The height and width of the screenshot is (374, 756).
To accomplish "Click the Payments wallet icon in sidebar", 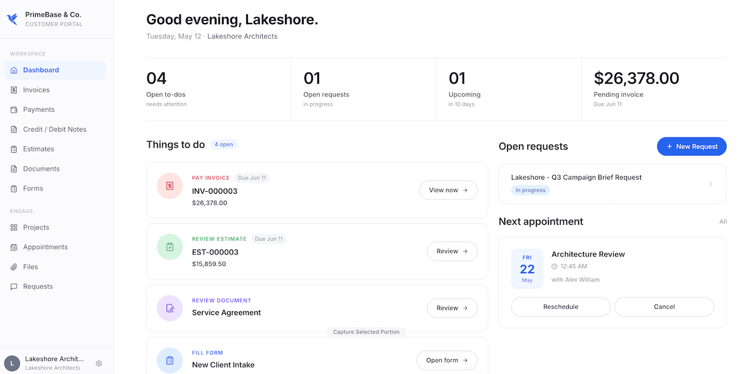I will click(x=14, y=110).
